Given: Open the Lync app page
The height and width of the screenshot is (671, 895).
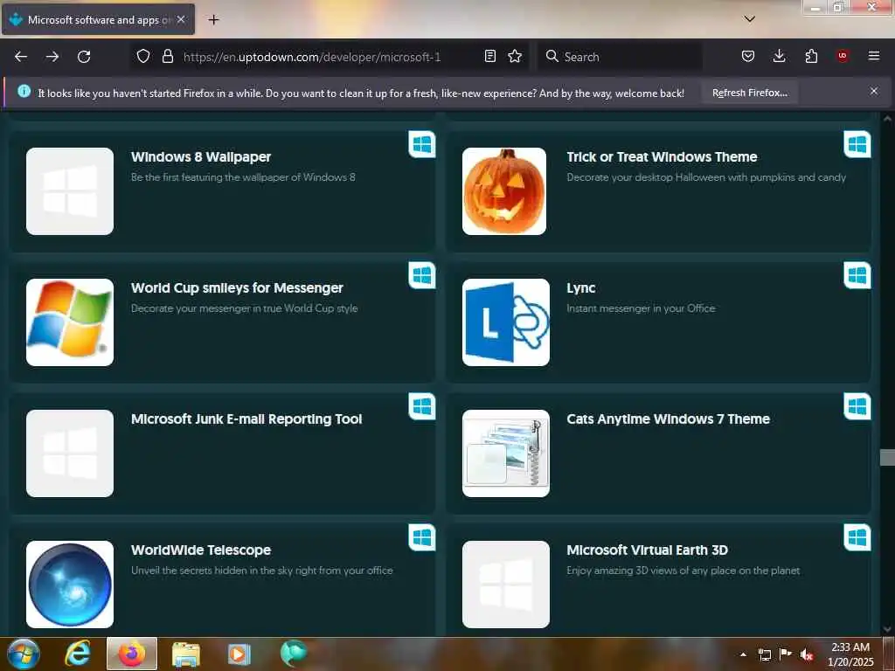Looking at the screenshot, I should pyautogui.click(x=580, y=288).
